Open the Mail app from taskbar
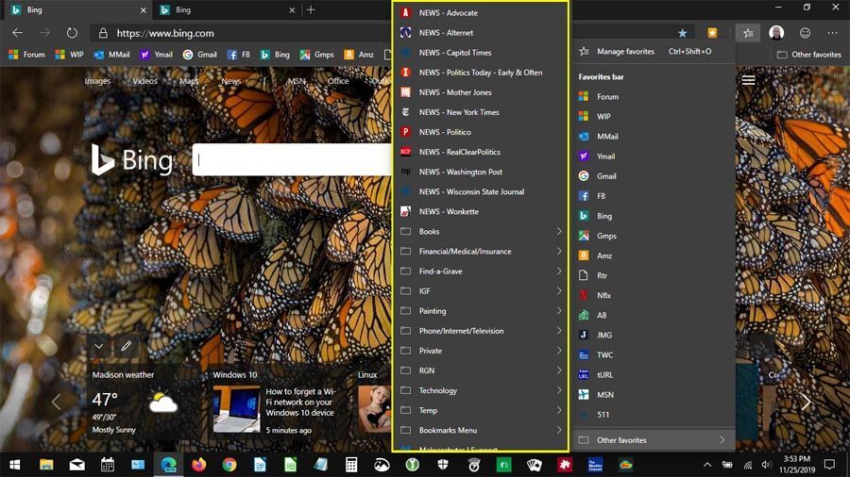This screenshot has width=850, height=477. (77, 465)
